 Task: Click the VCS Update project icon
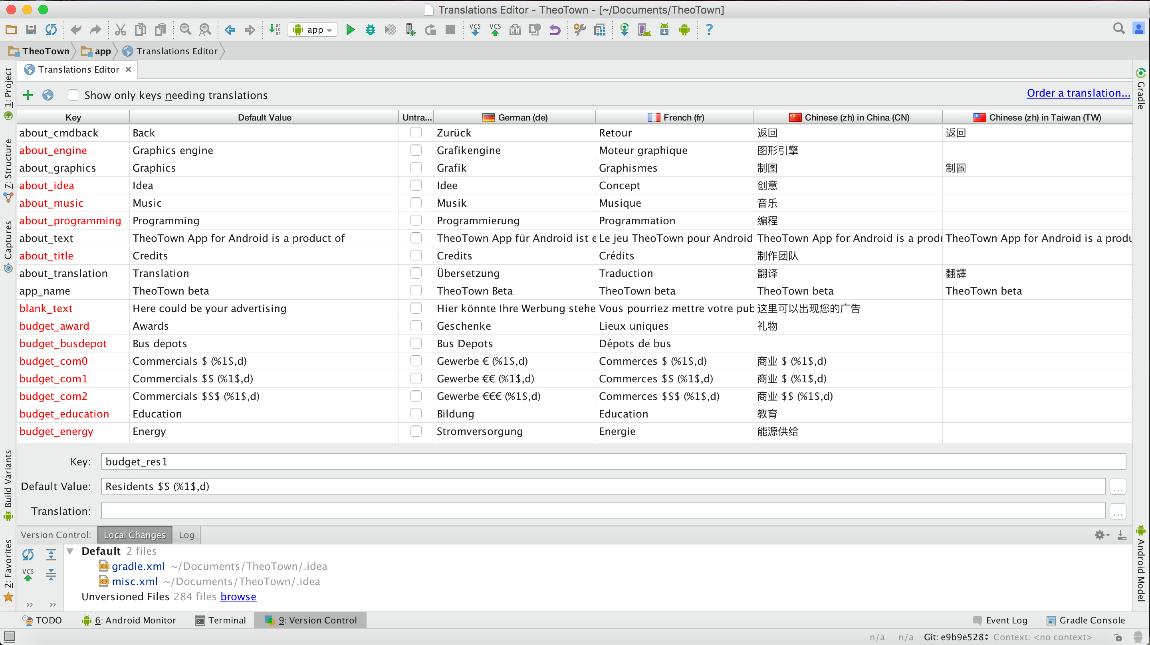coord(475,30)
